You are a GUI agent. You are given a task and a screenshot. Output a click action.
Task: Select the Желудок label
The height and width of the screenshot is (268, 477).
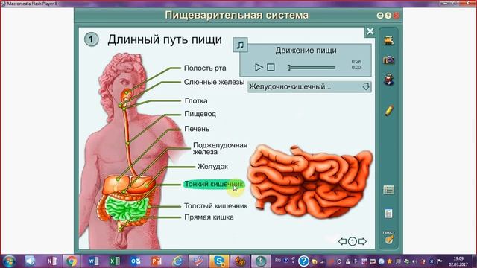[212, 167]
